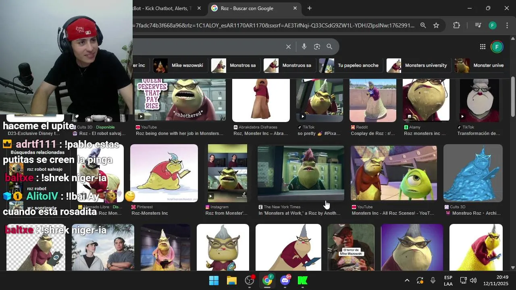Image resolution: width=516 pixels, height=290 pixels.
Task: Select the 'Monster unive' filter chip
Action: 480,65
